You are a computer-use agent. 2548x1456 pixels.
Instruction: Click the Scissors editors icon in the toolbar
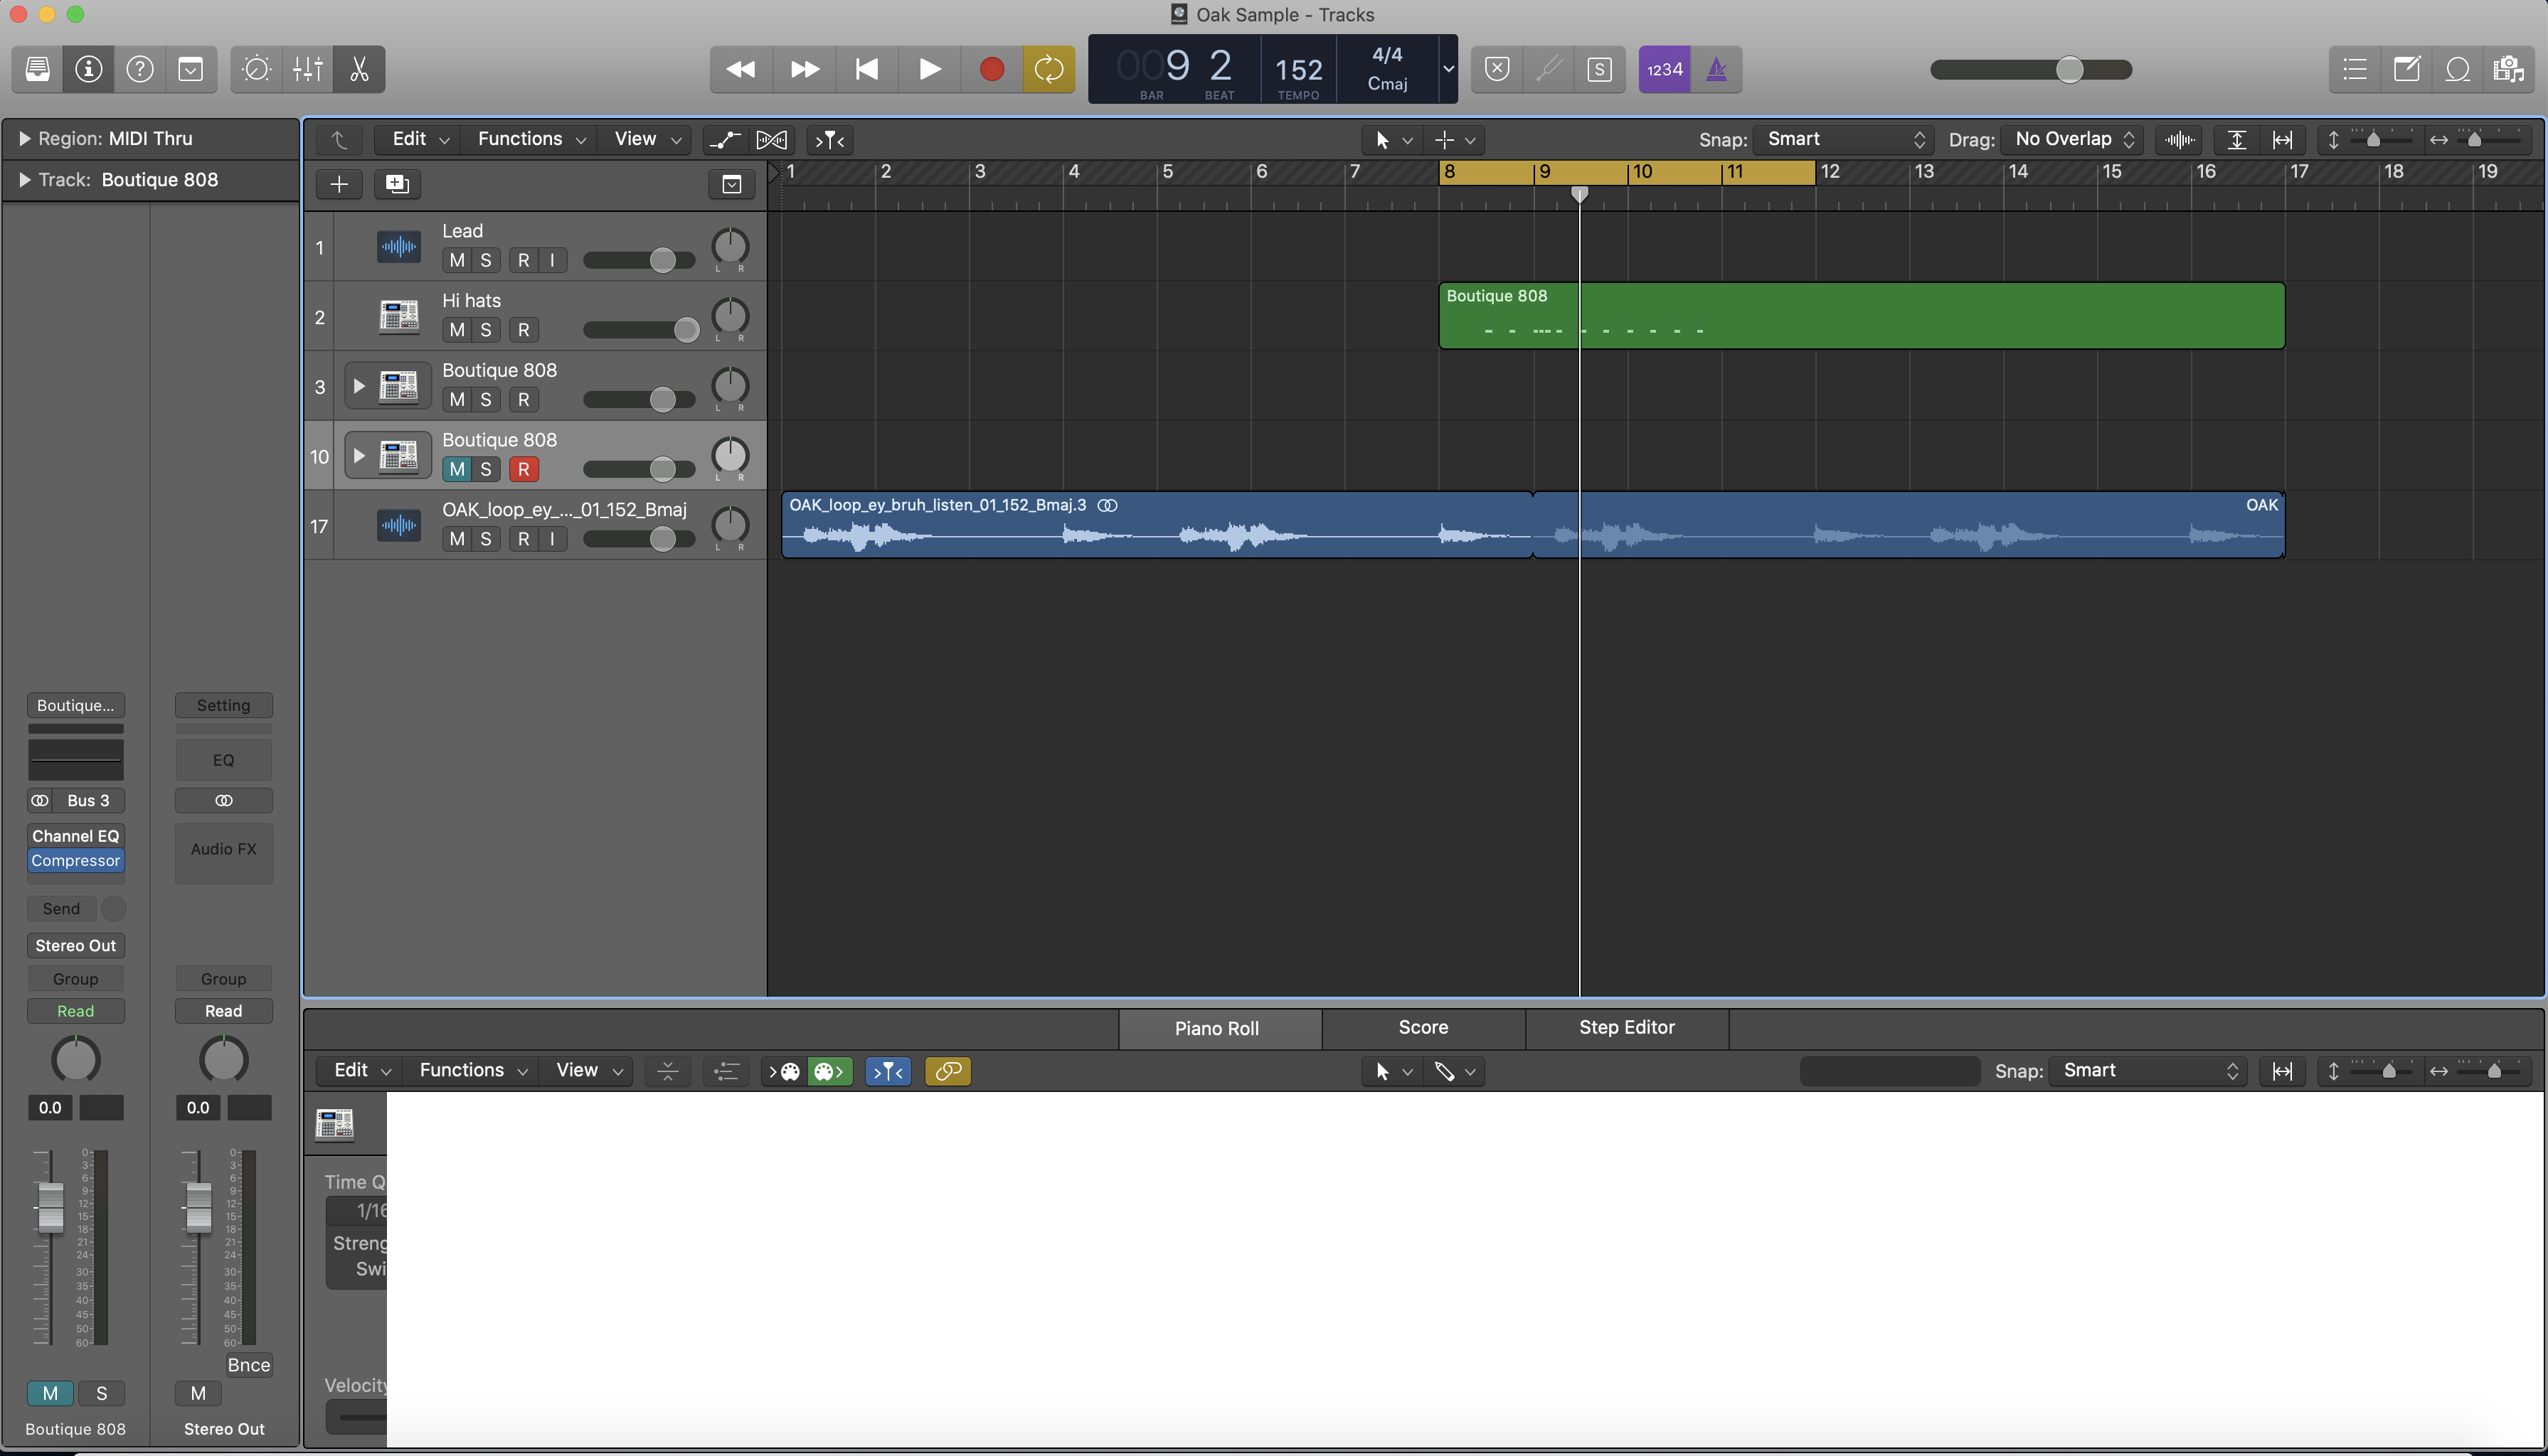pos(359,69)
